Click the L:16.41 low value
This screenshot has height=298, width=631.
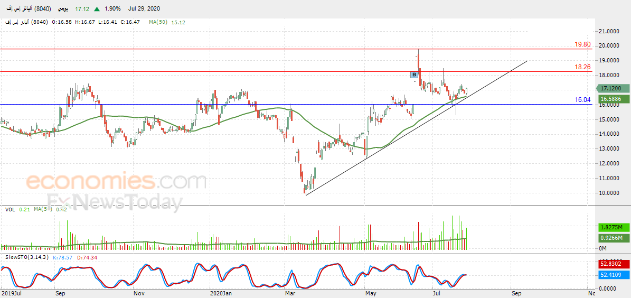tap(107, 22)
